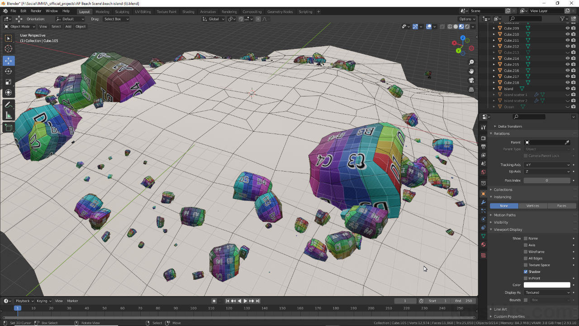
Task: Enable the In Front checkbox
Action: (526, 278)
